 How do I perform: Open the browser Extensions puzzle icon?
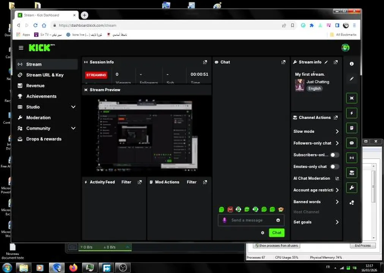312,25
